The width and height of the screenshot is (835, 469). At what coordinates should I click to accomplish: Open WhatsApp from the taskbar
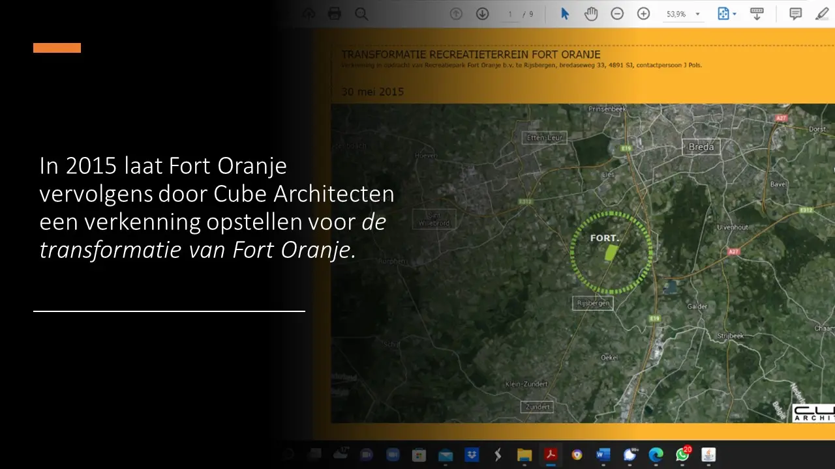682,455
